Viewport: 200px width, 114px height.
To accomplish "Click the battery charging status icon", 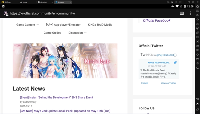I will [185, 6].
